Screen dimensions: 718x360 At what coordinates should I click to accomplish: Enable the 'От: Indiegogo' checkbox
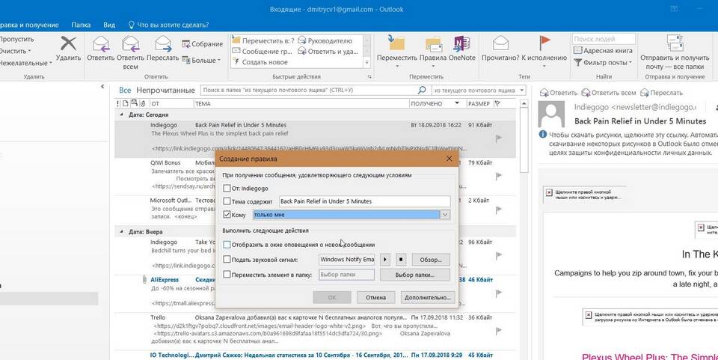(227, 188)
